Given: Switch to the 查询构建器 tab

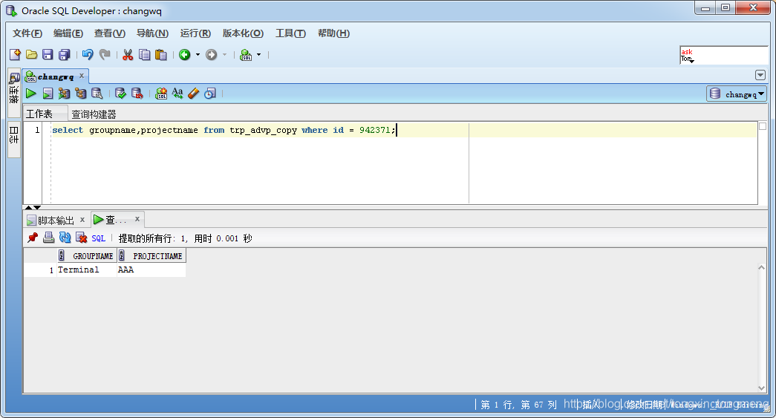Looking at the screenshot, I should pyautogui.click(x=94, y=114).
